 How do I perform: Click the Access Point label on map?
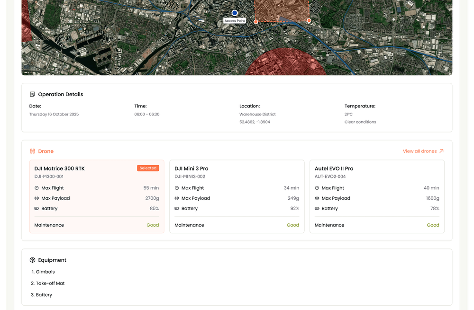click(x=235, y=21)
